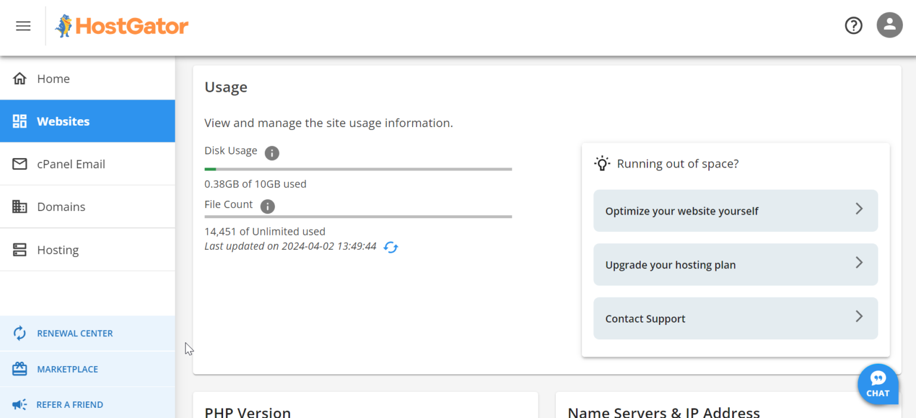Open the user account profile icon
This screenshot has width=916, height=418.
[x=889, y=25]
